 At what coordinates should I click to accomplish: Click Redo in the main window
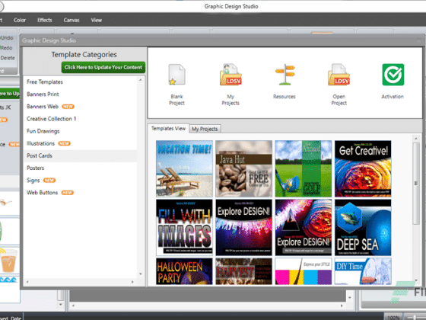tap(6, 48)
